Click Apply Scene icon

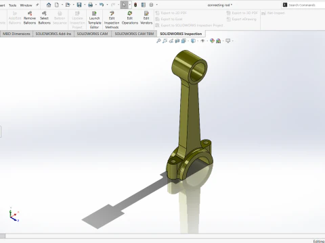click(x=218, y=40)
